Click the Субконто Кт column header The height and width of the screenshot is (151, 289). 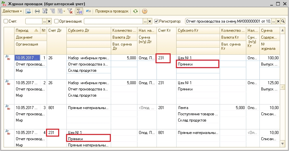pos(198,30)
